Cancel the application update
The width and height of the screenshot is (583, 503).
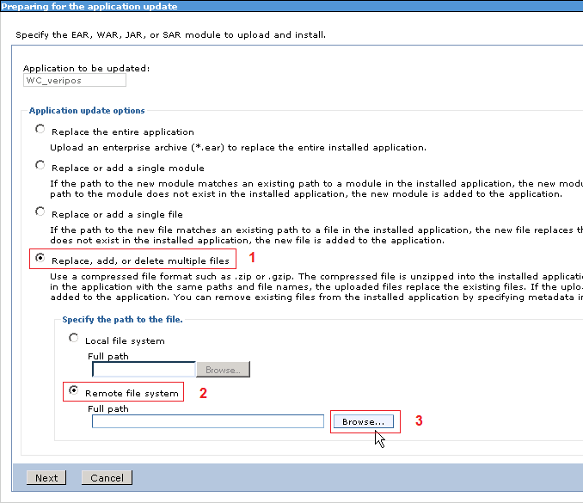[107, 478]
